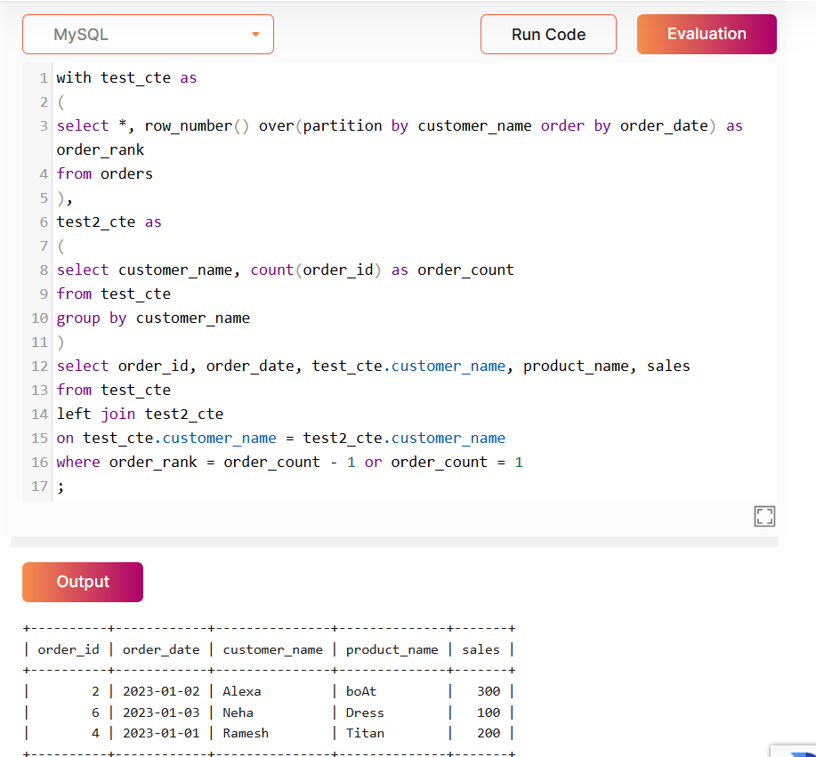Click 'order_rank' on the wrapped line 3
Image resolution: width=816 pixels, height=757 pixels.
[101, 149]
